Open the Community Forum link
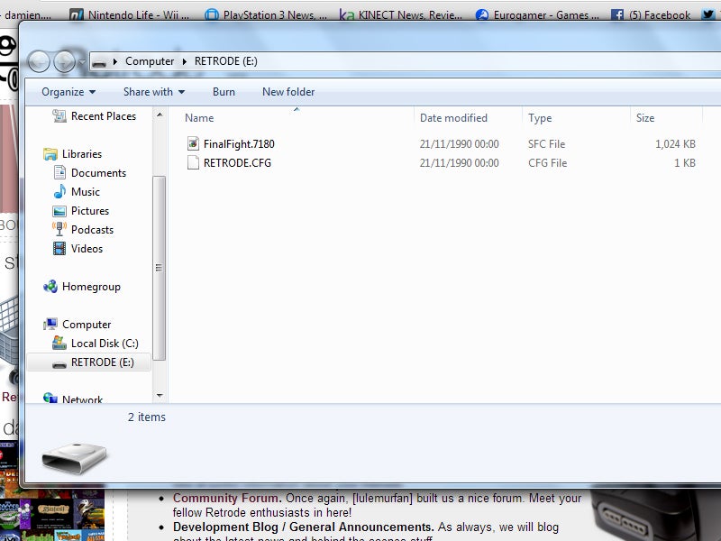The height and width of the screenshot is (541, 721). (x=227, y=498)
